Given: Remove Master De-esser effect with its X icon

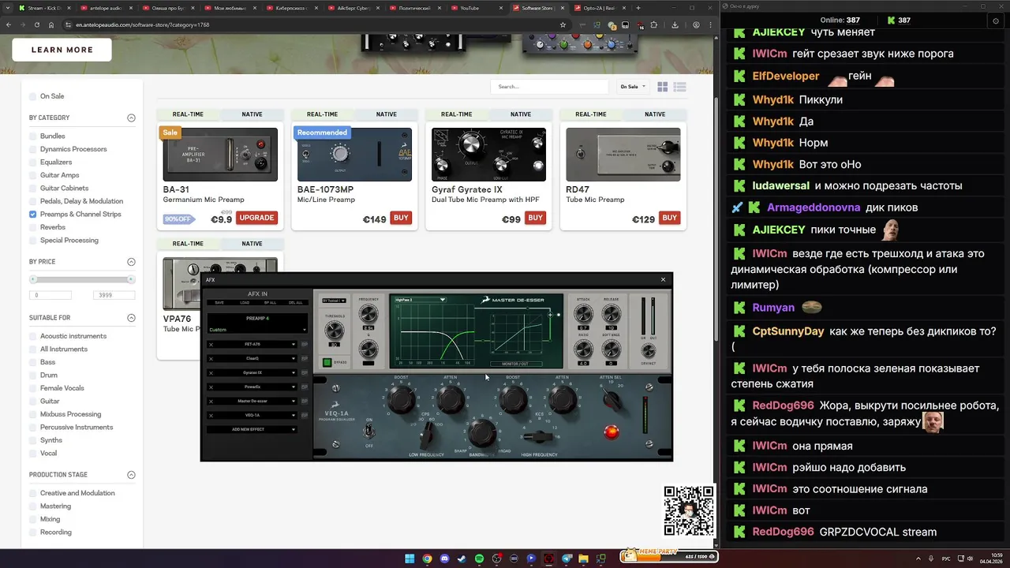Looking at the screenshot, I should [x=211, y=402].
